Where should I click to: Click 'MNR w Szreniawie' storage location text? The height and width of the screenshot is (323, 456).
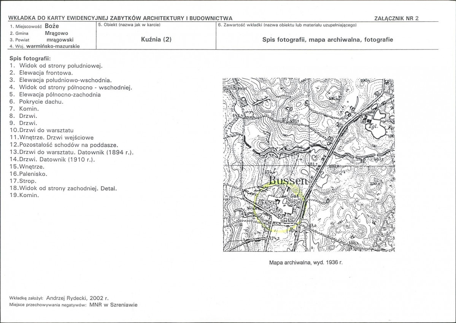(x=113, y=305)
